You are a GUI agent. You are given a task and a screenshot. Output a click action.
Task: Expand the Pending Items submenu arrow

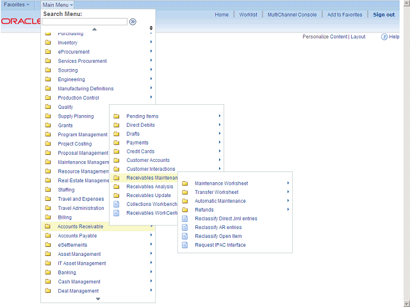click(220, 116)
